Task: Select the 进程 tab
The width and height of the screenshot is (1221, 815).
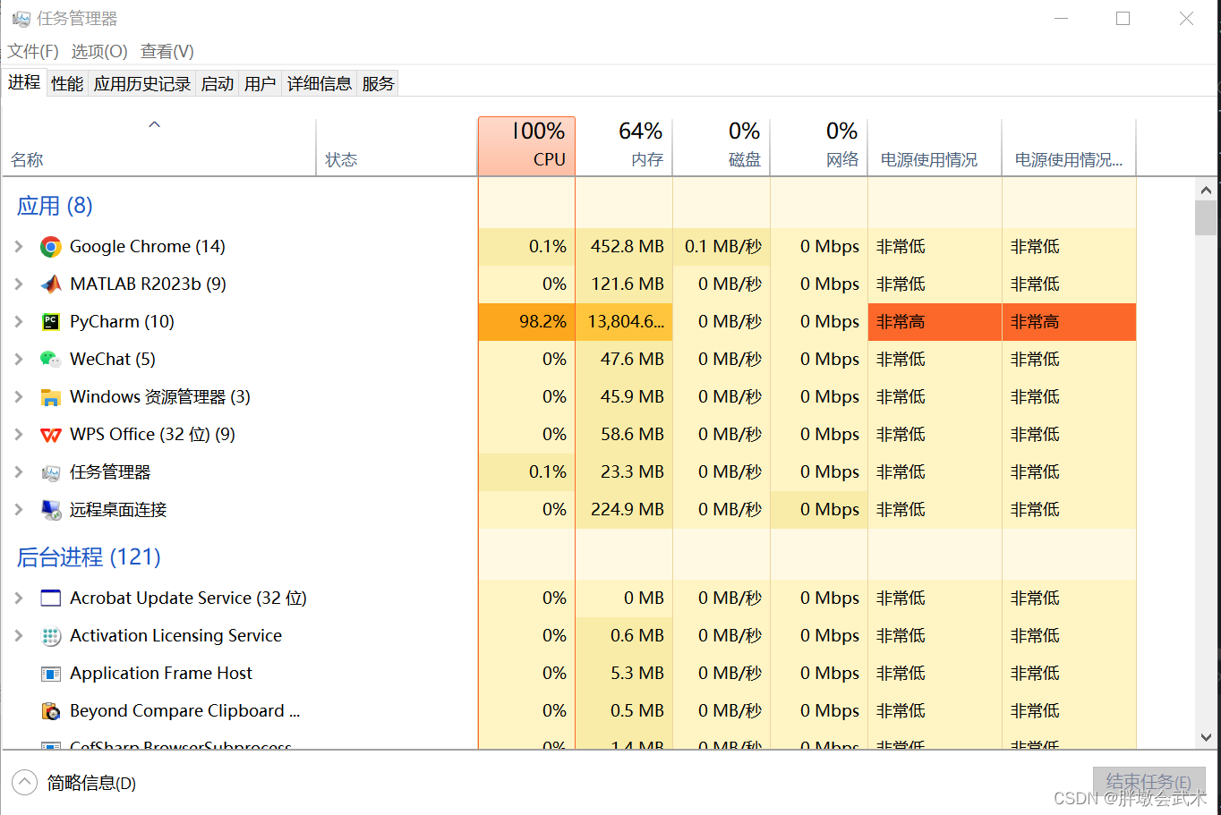Action: 24,82
